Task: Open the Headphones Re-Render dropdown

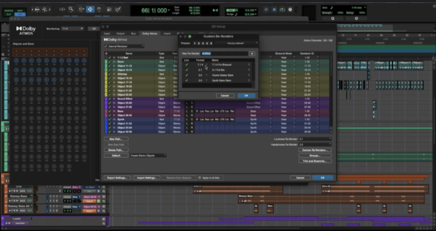Action: (x=315, y=145)
